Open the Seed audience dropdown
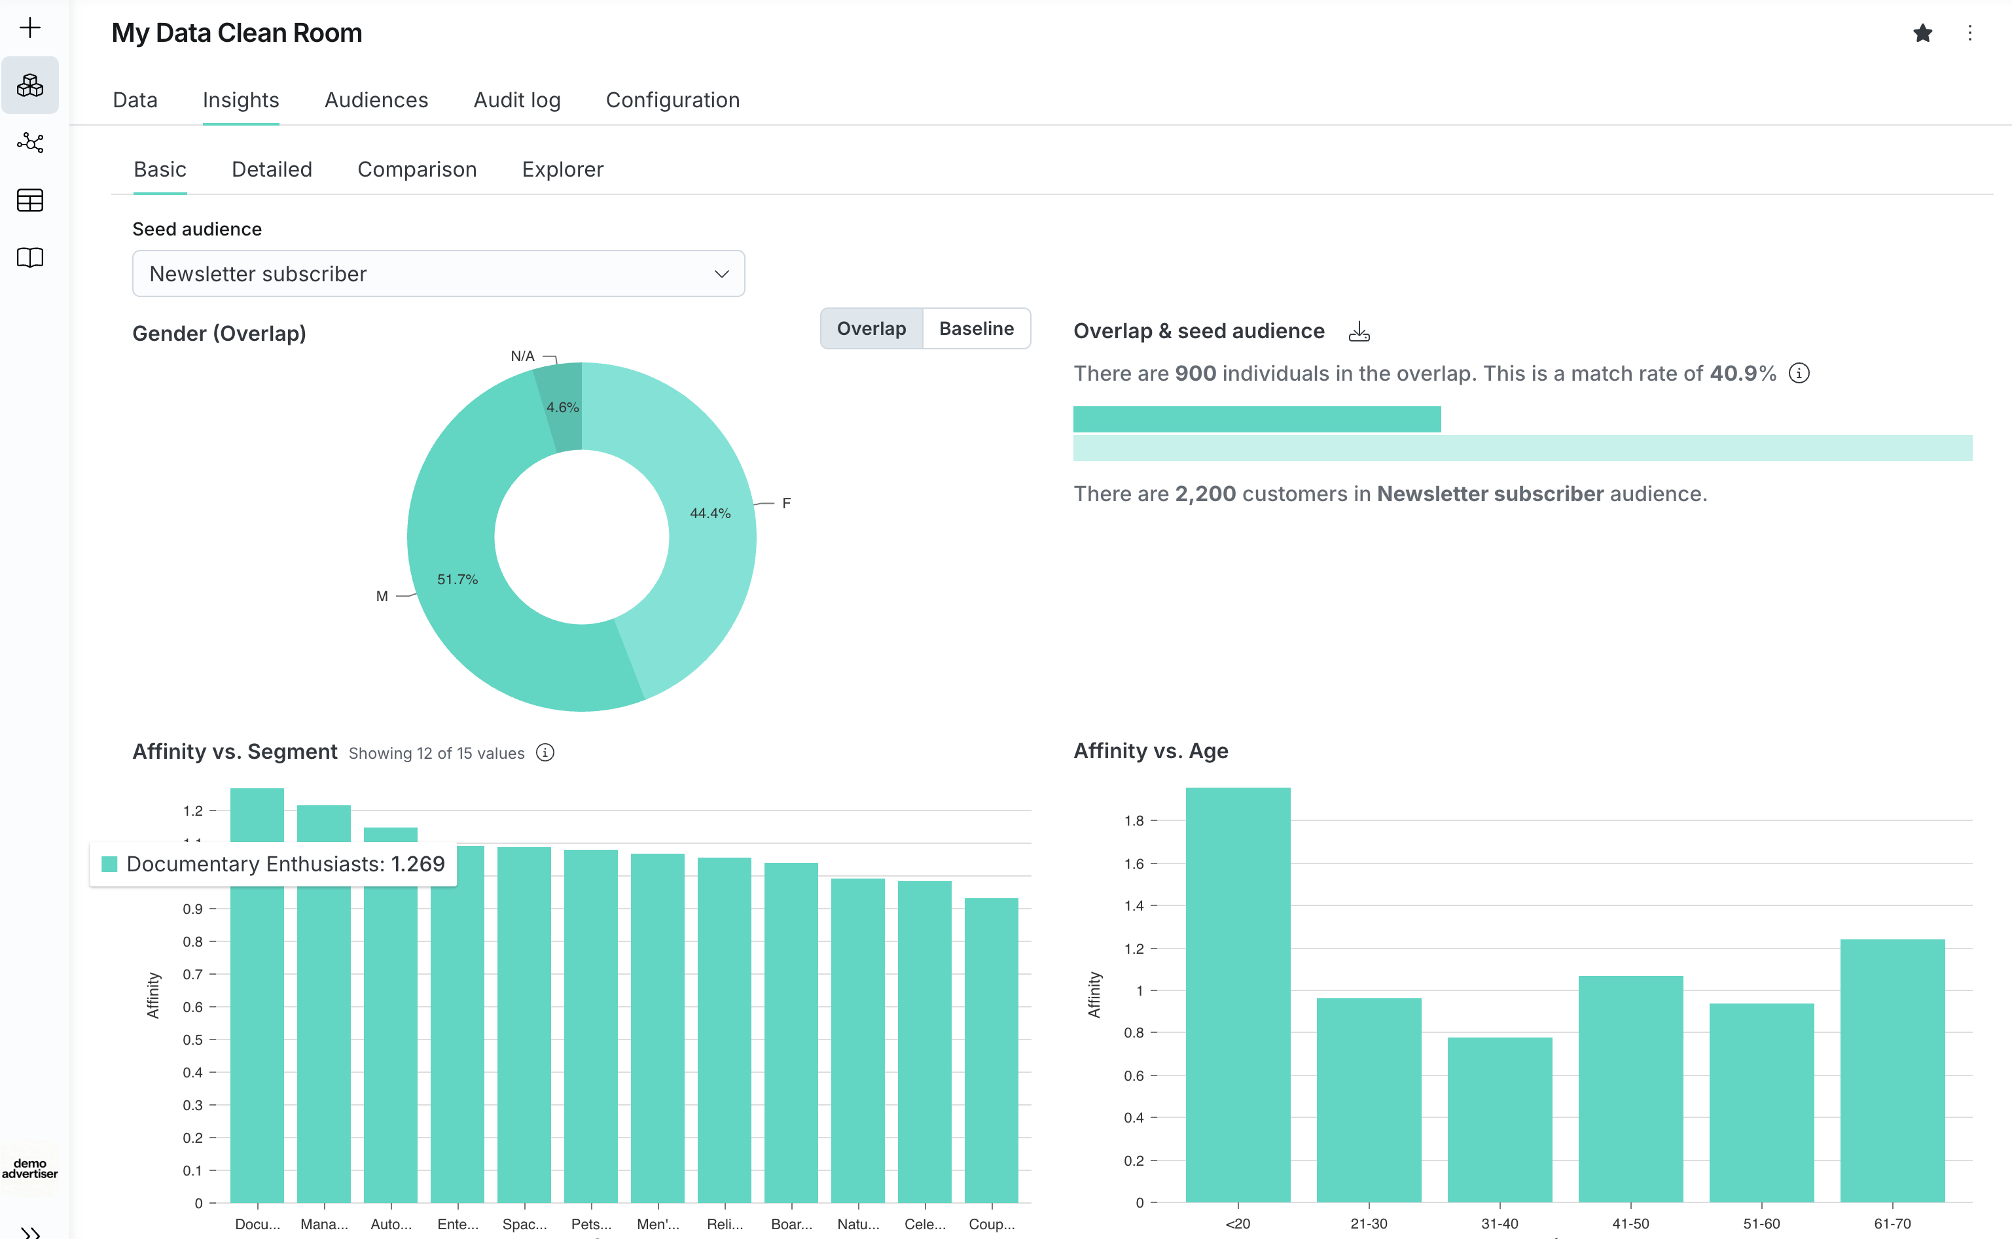 point(439,273)
